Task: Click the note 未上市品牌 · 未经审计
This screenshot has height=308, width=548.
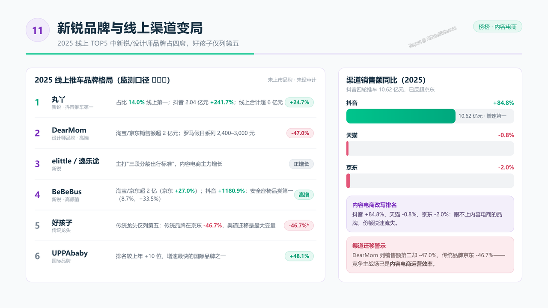Action: [x=292, y=80]
